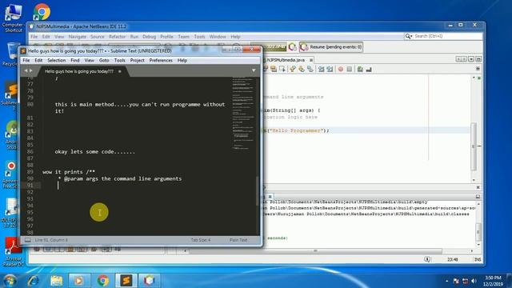
Task: Click Sublime next tab arrow
Action: (31, 70)
